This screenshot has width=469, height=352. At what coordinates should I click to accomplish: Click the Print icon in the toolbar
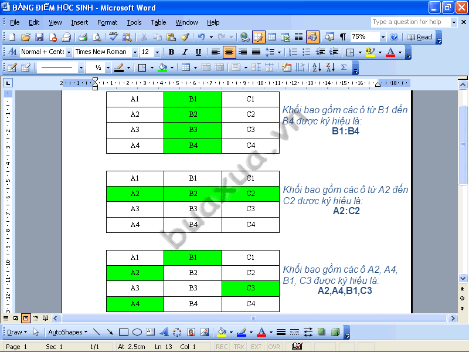tap(83, 37)
